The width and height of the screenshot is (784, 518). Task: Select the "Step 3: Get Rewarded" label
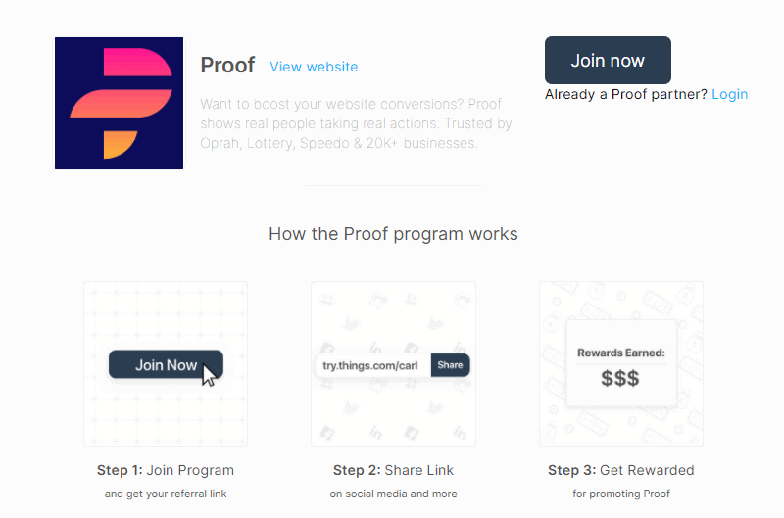coord(620,470)
